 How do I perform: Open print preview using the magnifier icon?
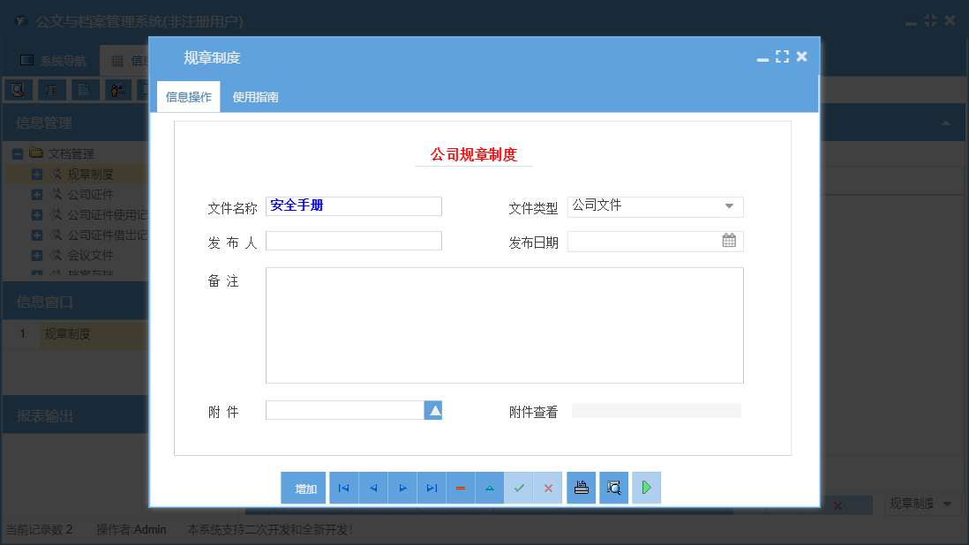point(613,487)
